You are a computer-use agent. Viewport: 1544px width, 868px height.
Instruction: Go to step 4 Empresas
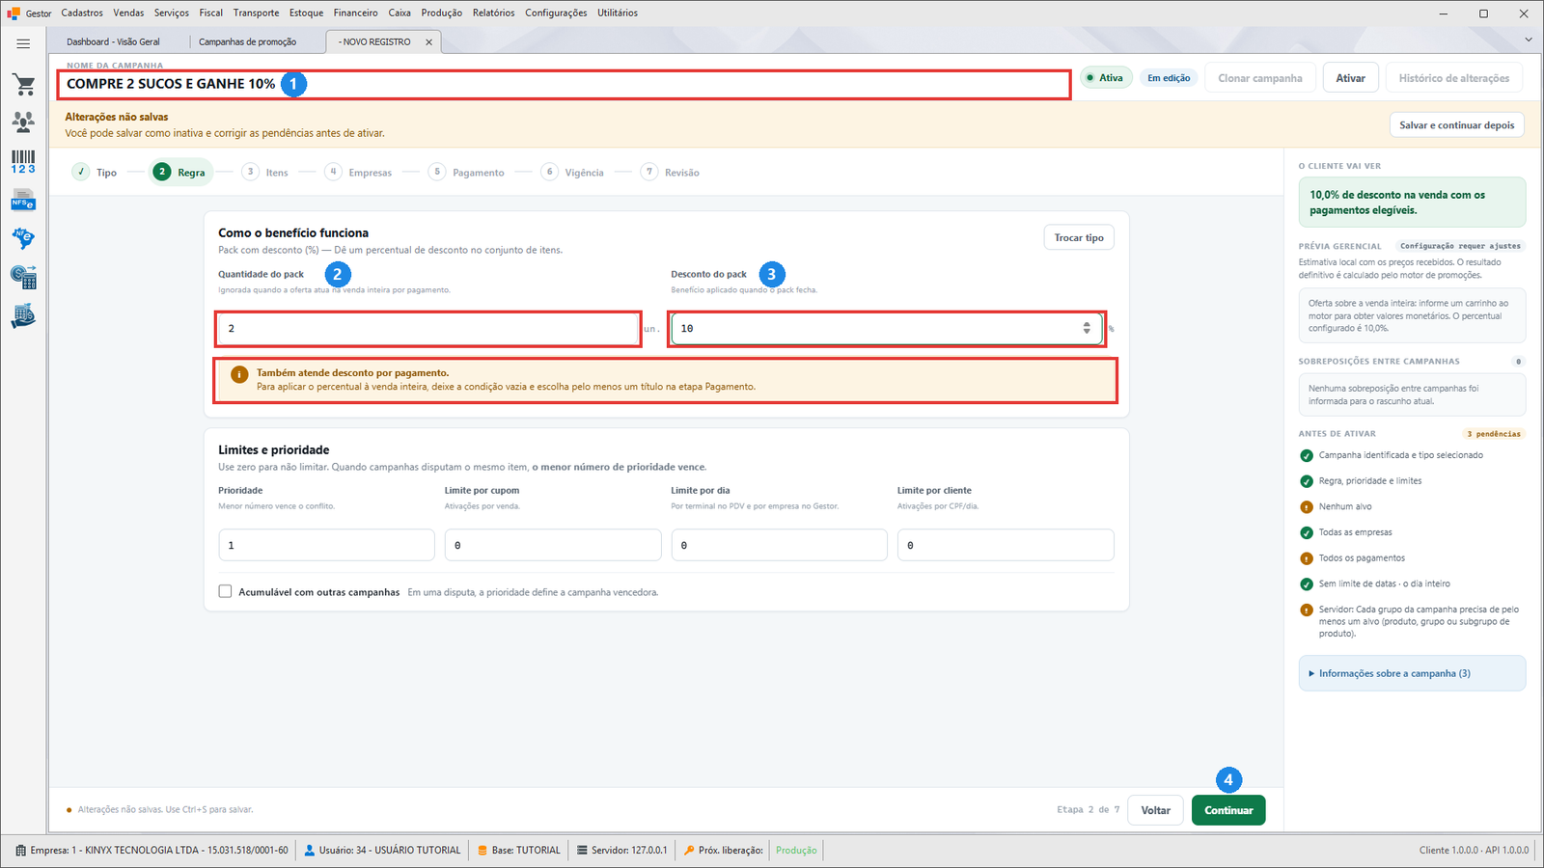tap(359, 172)
